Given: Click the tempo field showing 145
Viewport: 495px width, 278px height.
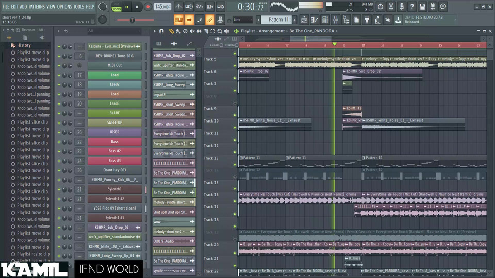Looking at the screenshot, I should click(162, 6).
